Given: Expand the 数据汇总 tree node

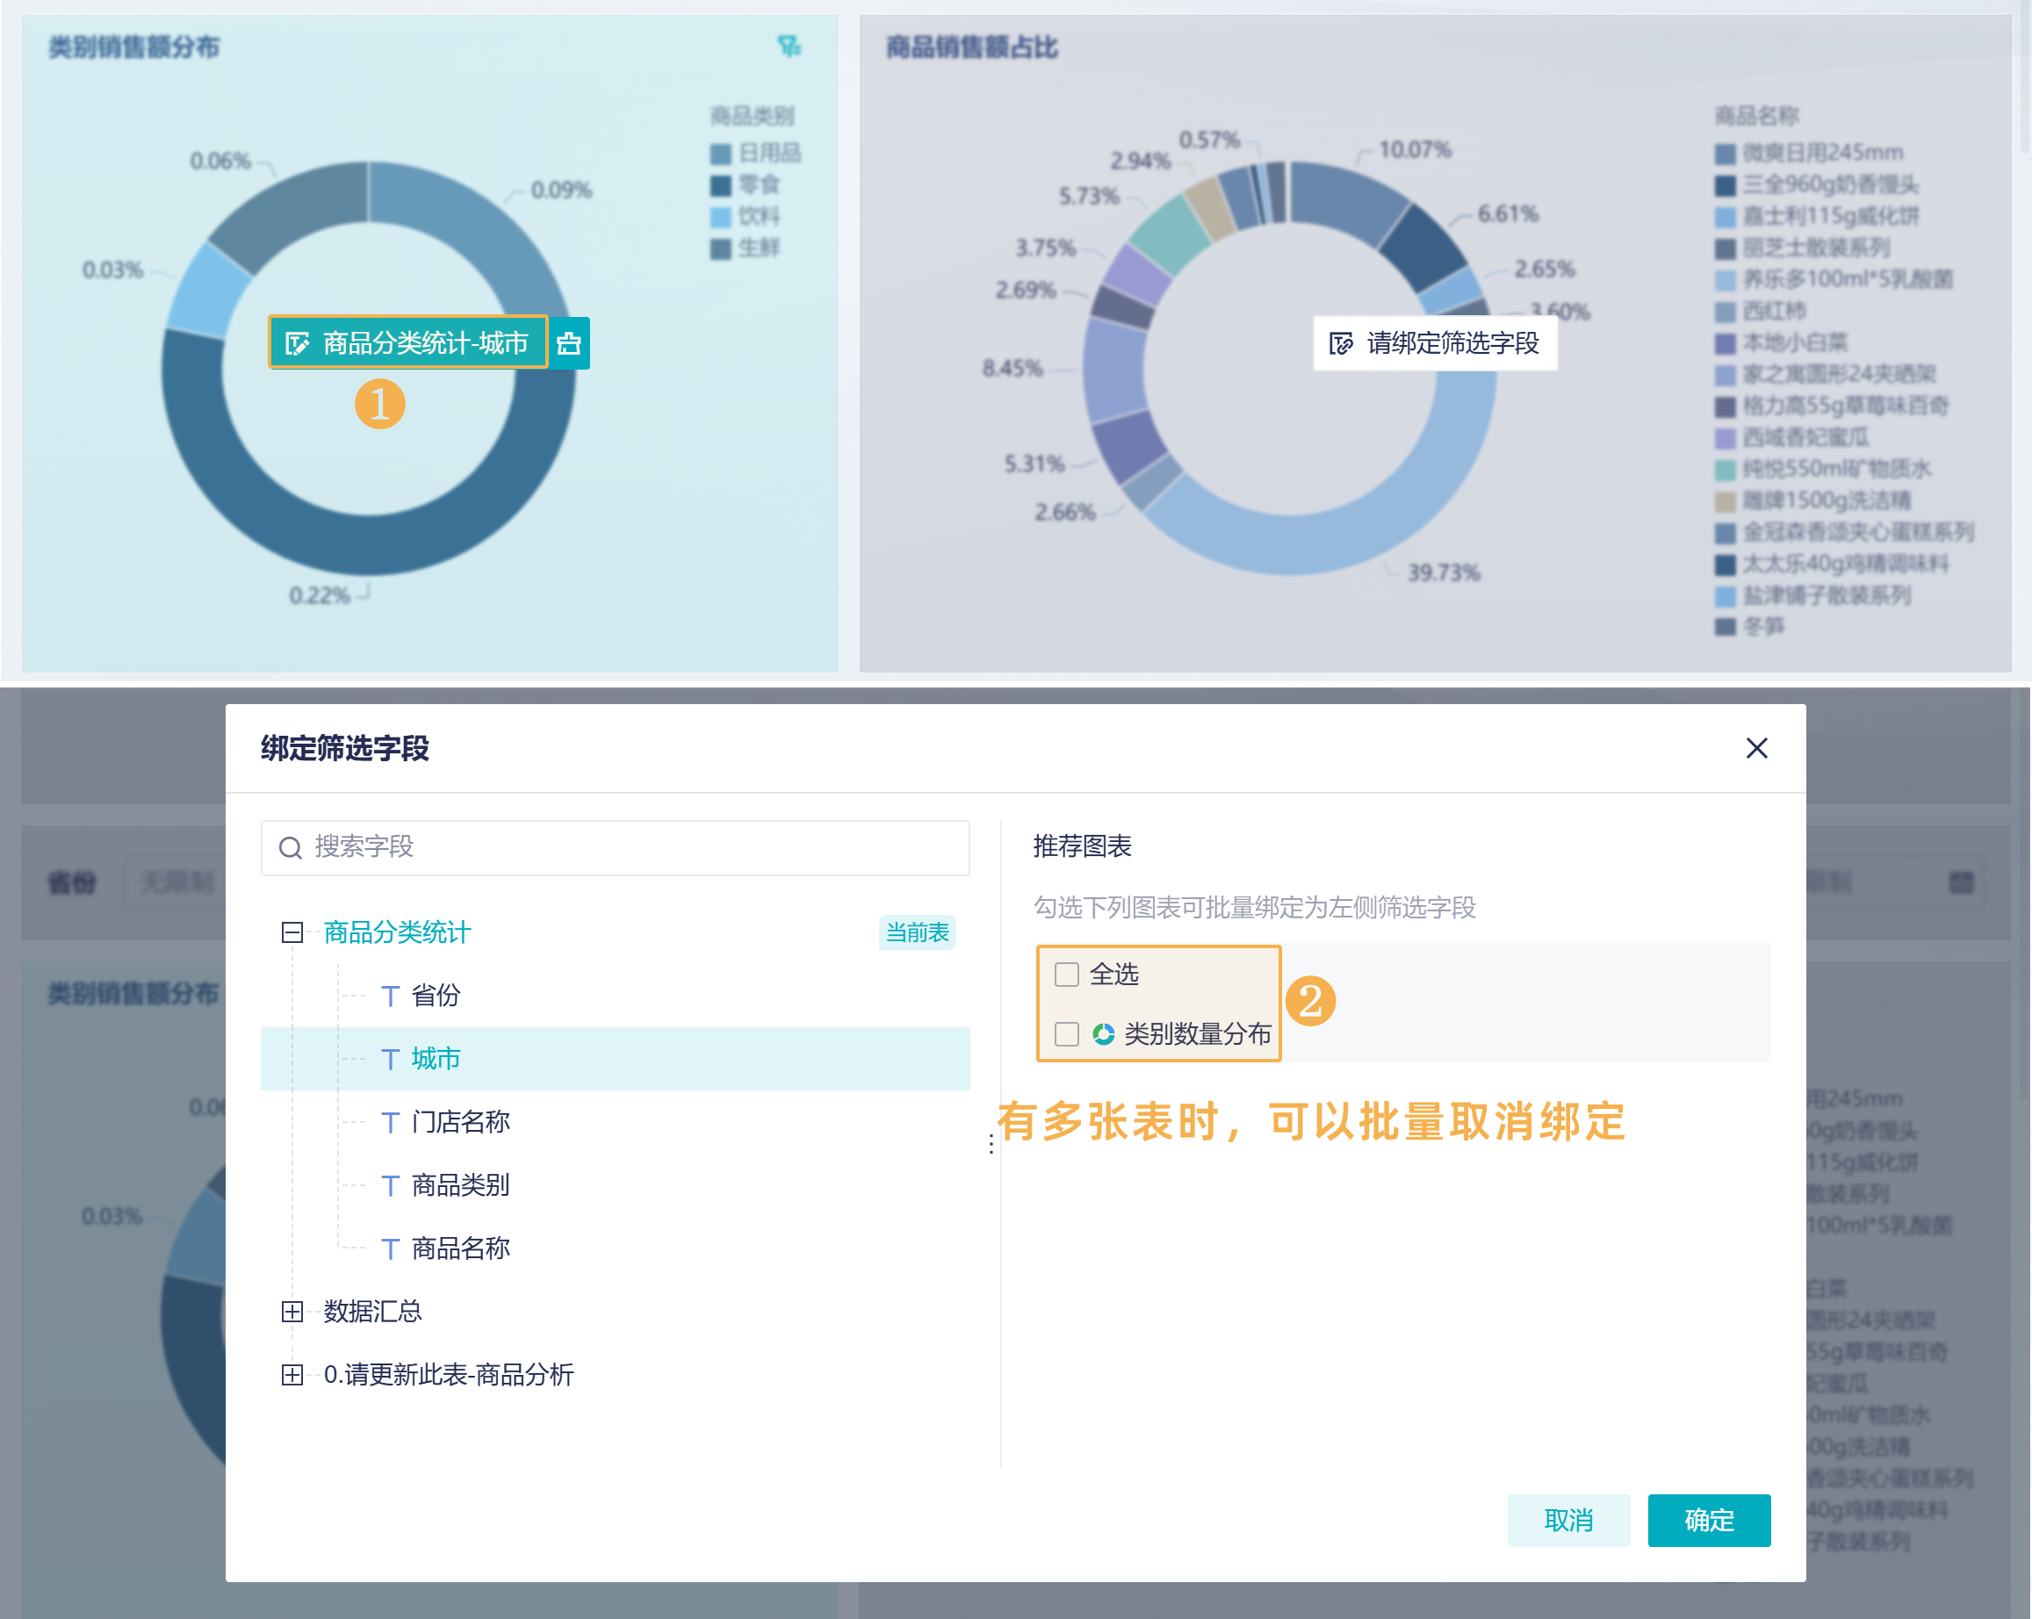Looking at the screenshot, I should pos(292,1311).
